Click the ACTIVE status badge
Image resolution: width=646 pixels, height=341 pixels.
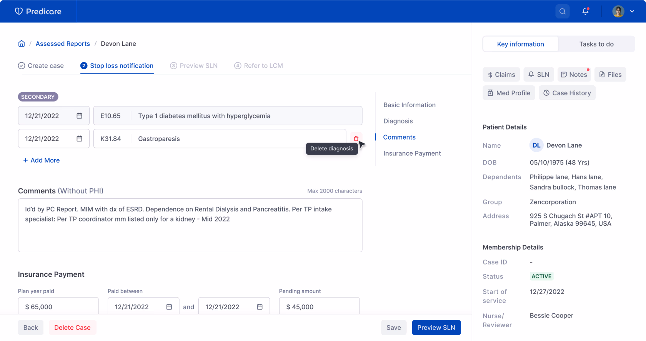(x=541, y=276)
